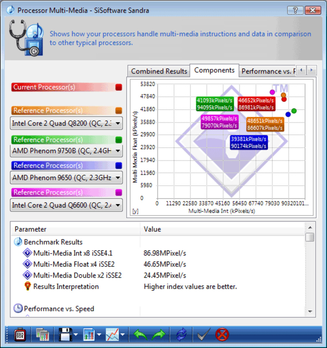Click the magenta reference processor color swatch

pos(119,192)
